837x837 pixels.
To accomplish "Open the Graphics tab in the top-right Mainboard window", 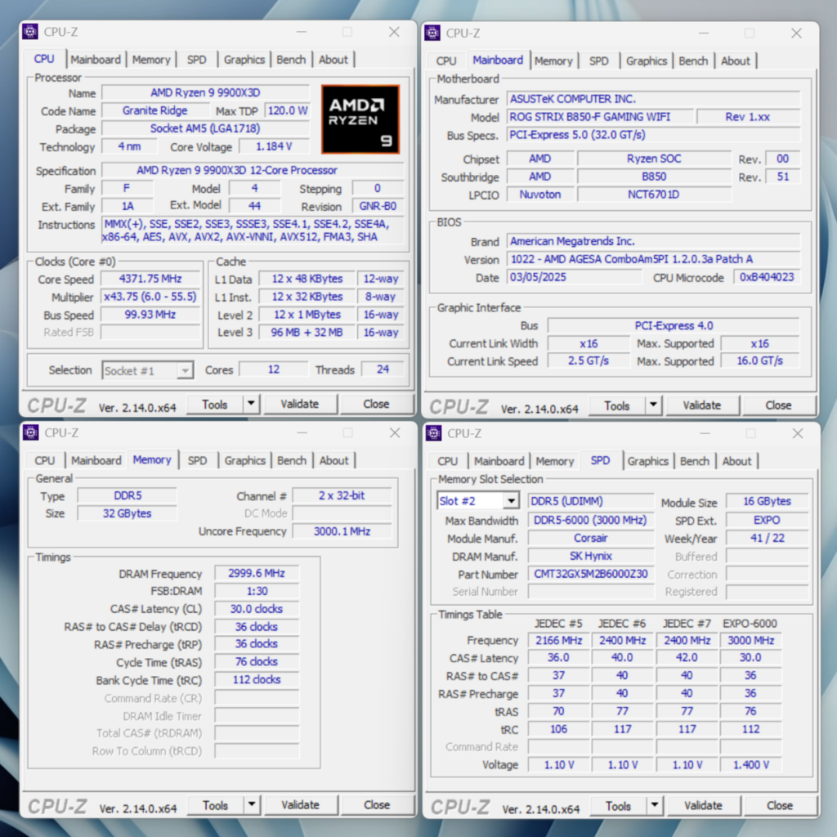I will [x=647, y=60].
